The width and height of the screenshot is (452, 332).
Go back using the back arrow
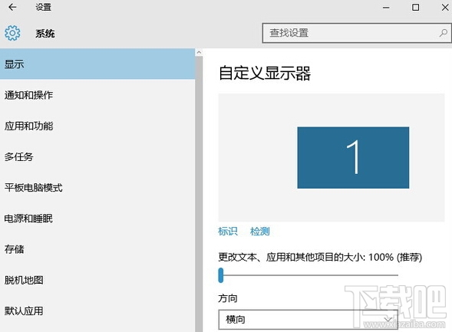pos(12,7)
